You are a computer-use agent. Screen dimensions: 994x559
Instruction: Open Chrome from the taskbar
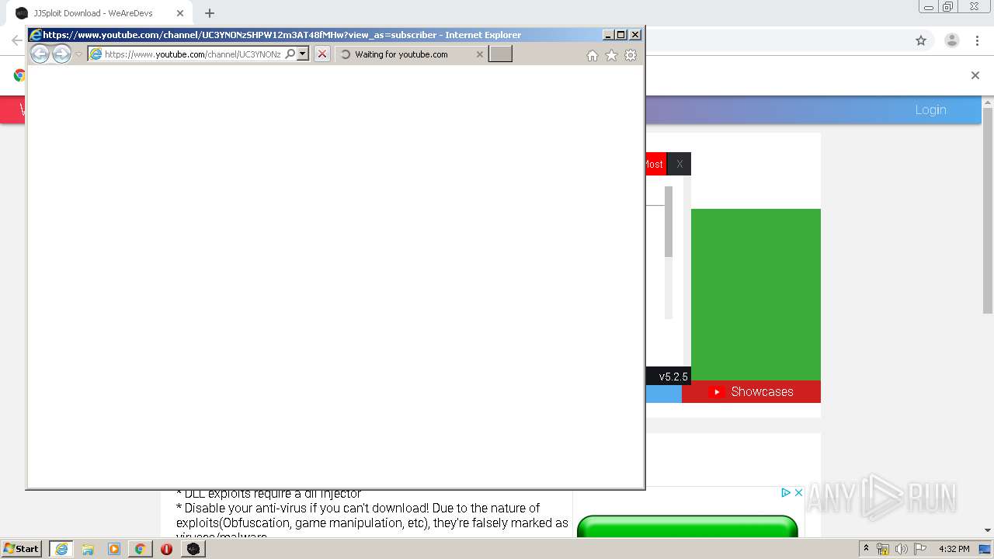[140, 549]
